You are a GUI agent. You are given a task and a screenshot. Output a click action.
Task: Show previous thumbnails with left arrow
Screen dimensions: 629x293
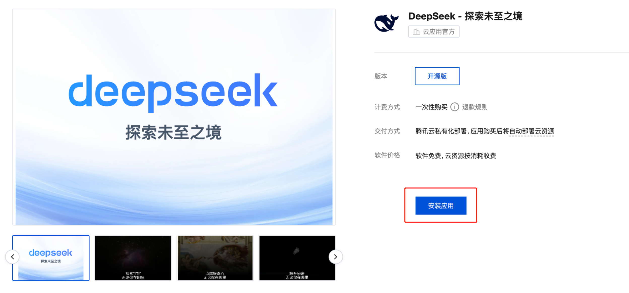point(12,257)
